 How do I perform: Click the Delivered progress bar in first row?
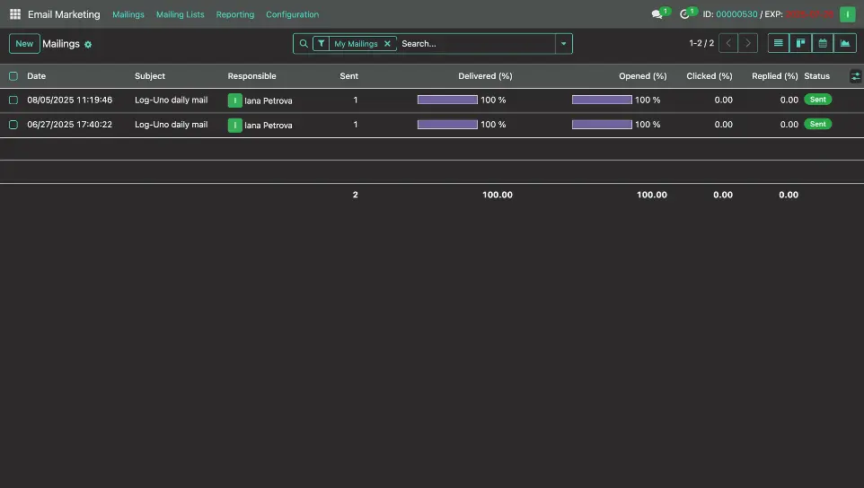click(447, 100)
